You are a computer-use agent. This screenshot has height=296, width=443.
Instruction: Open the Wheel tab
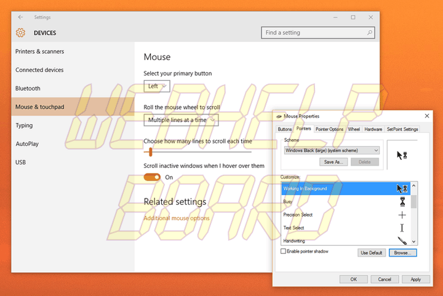pos(354,129)
